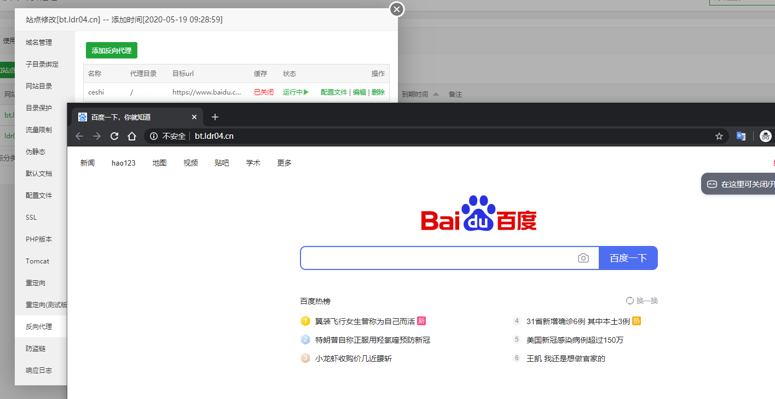This screenshot has height=399, width=775.
Task: Click the browser home icon
Action: (x=132, y=136)
